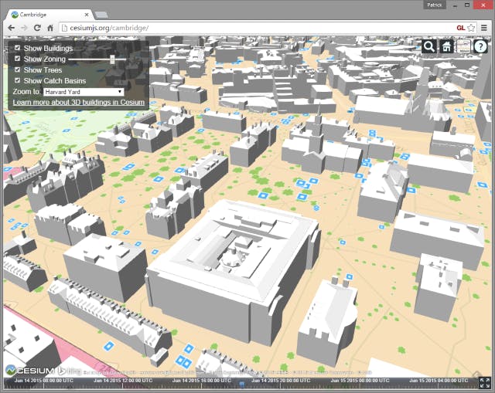Uncheck the Show Buildings checkbox
Image resolution: width=495 pixels, height=393 pixels.
[18, 49]
